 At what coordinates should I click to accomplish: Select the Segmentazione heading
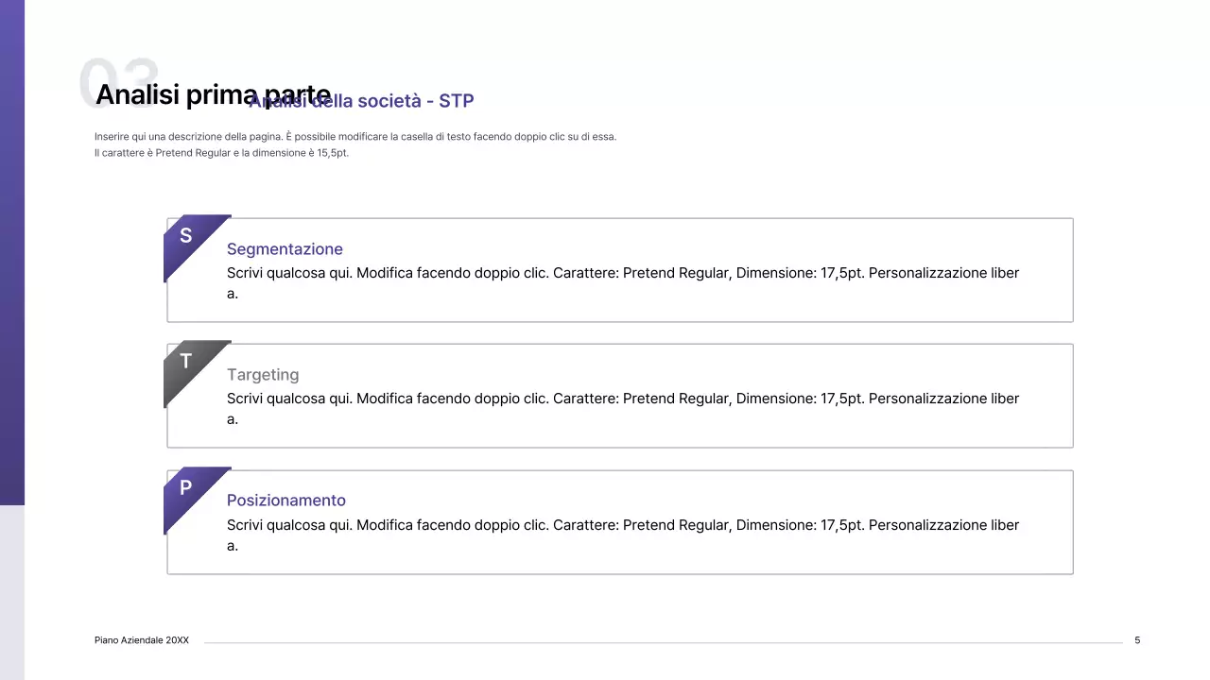(285, 249)
